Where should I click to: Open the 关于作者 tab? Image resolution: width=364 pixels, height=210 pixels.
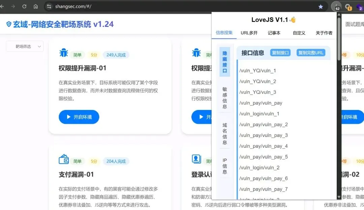[x=324, y=33]
